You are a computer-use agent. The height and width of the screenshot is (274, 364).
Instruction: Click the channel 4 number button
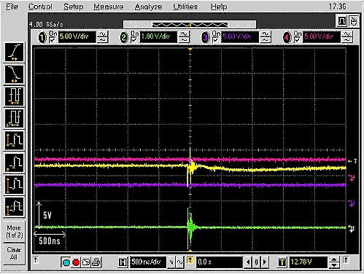tap(287, 37)
